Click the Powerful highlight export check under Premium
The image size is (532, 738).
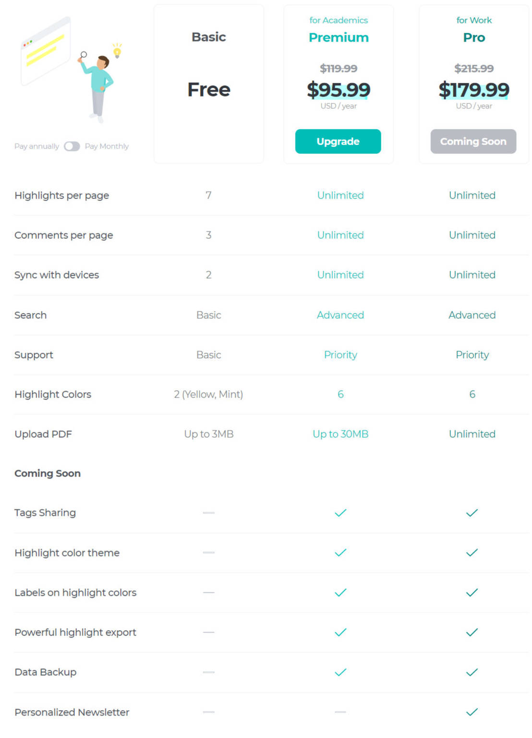(x=340, y=632)
